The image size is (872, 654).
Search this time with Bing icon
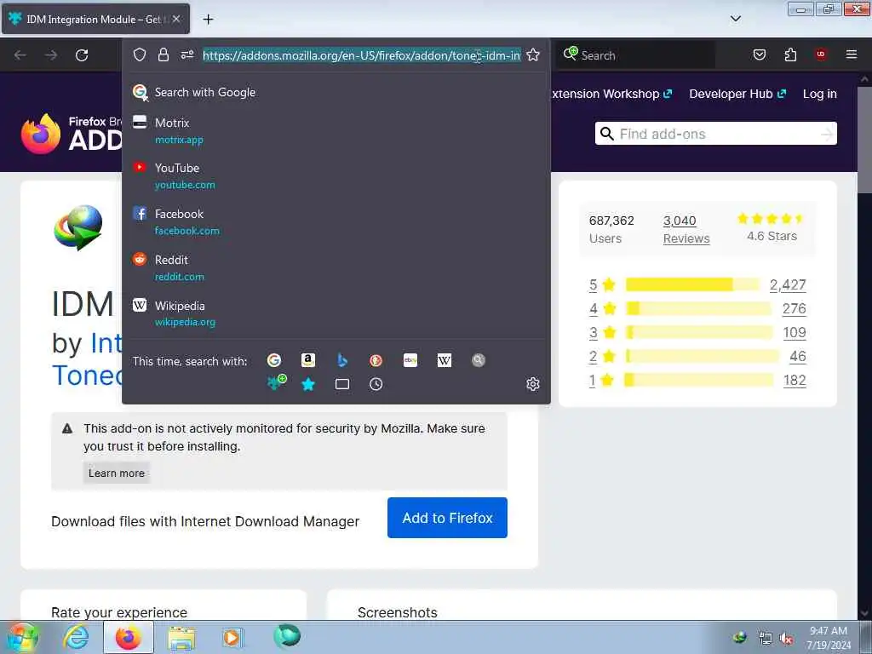pyautogui.click(x=342, y=360)
